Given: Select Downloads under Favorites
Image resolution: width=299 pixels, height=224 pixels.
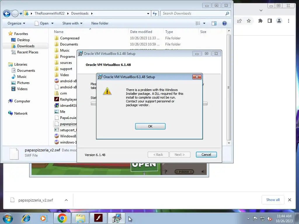Looking at the screenshot, I should pyautogui.click(x=26, y=46).
